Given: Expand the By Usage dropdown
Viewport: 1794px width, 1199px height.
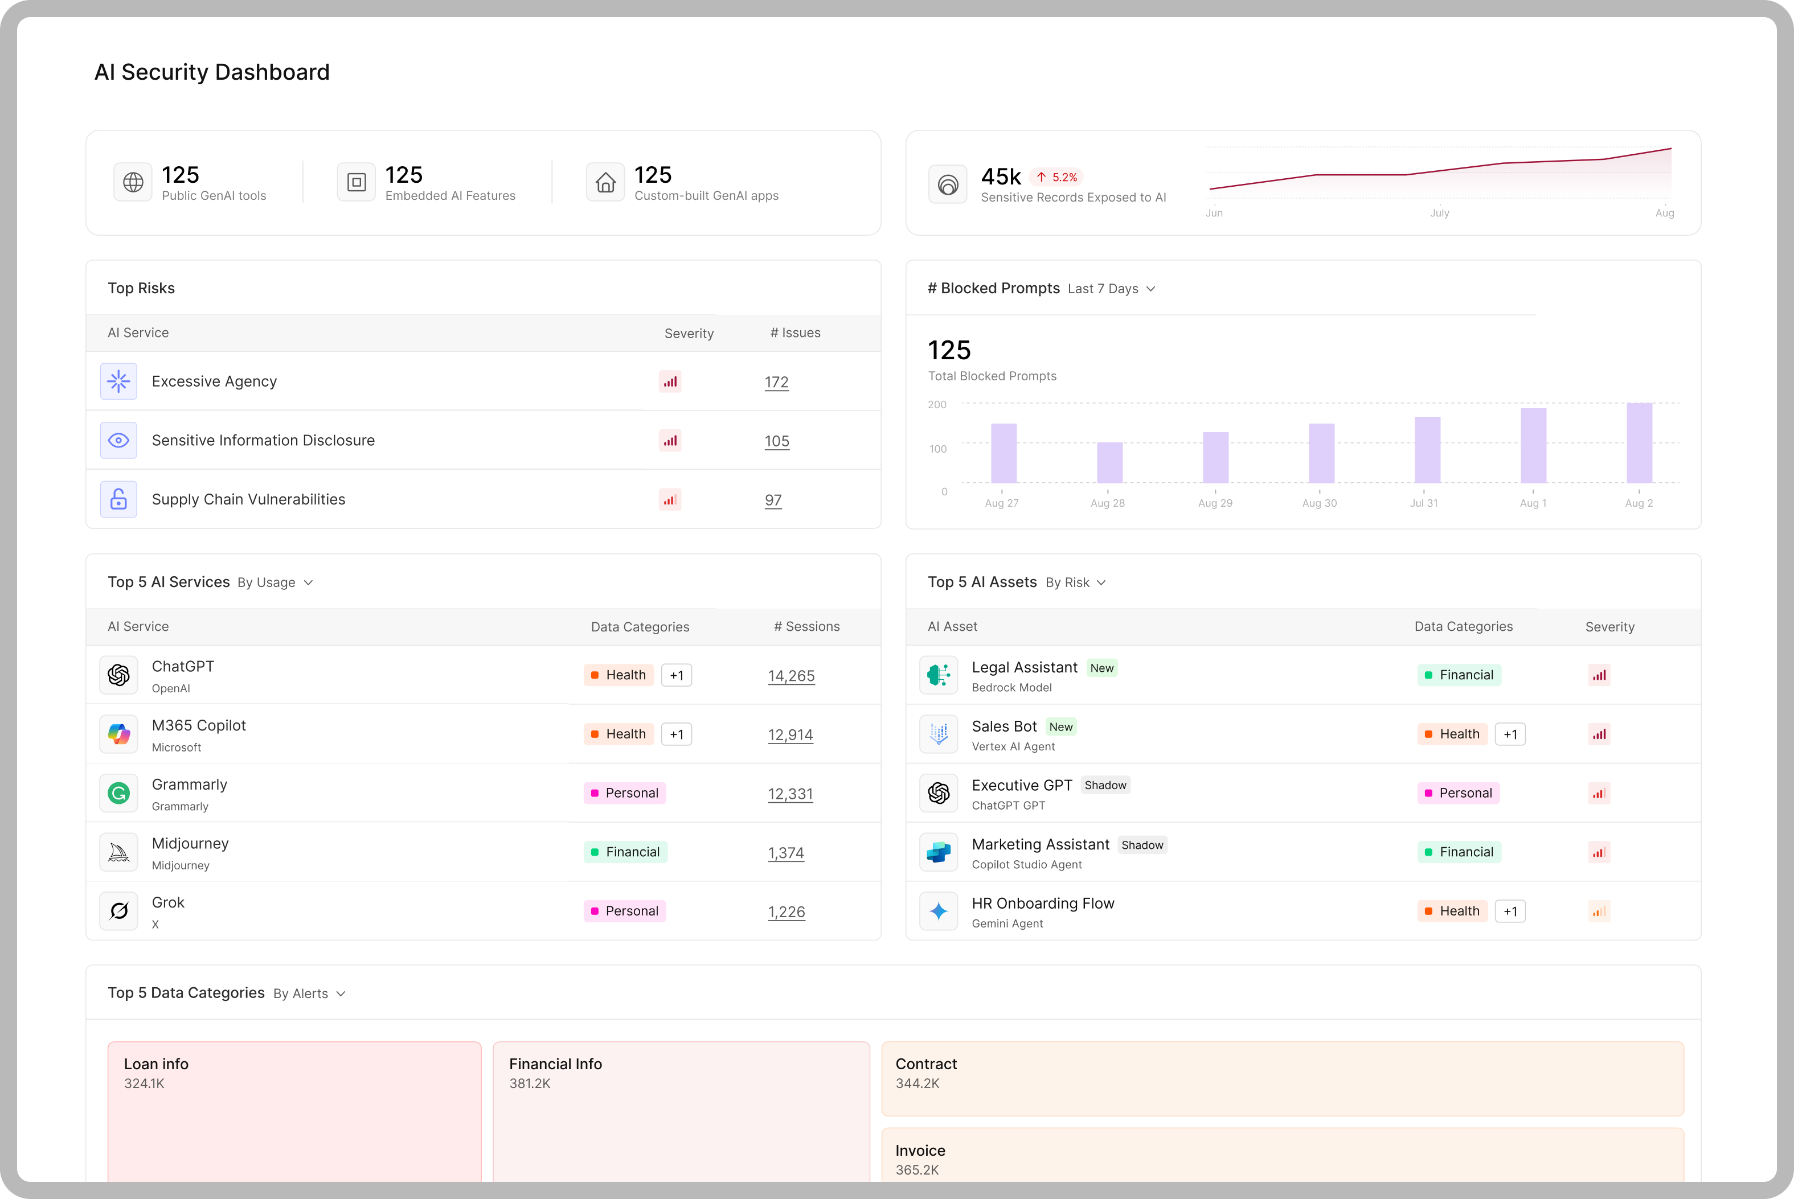Looking at the screenshot, I should click(275, 582).
